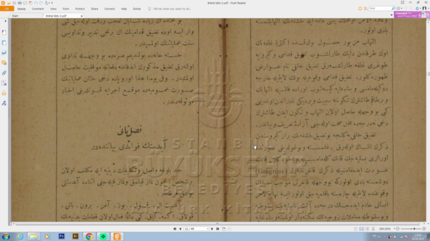The height and width of the screenshot is (241, 430).
Task: Go to the previous page arrow
Action: click(x=180, y=229)
